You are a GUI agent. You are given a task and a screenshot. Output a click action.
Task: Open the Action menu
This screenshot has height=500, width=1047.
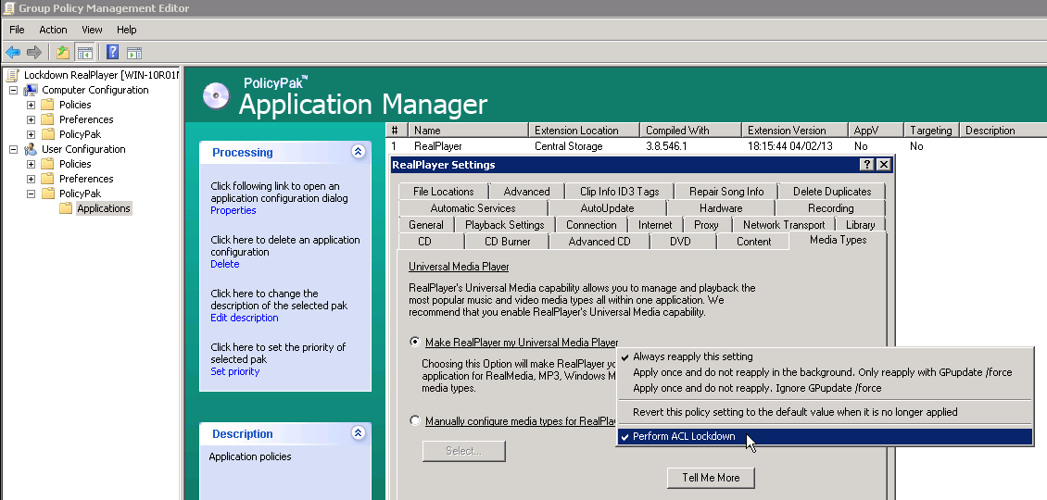point(53,30)
